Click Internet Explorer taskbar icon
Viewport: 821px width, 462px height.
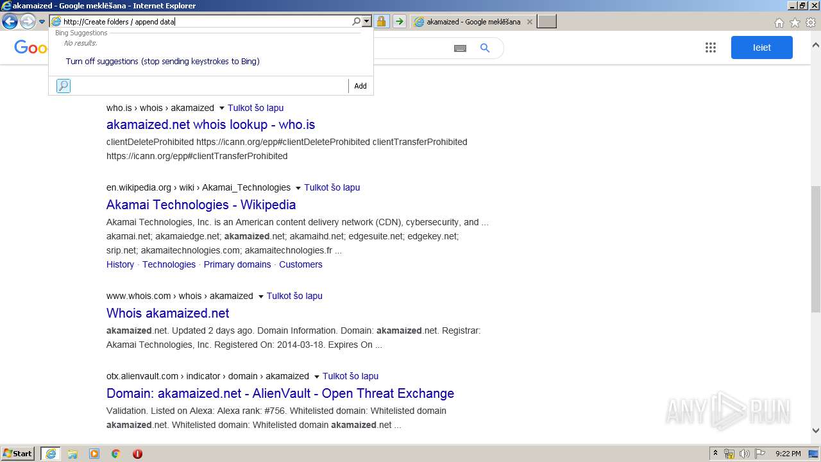point(51,454)
